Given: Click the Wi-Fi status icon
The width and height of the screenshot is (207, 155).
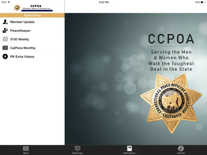Looking at the screenshot, I should coord(9,2).
